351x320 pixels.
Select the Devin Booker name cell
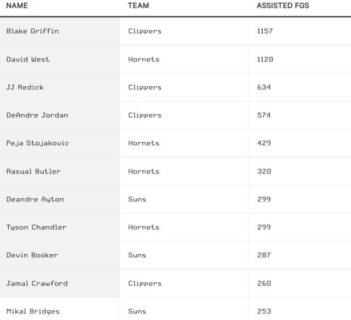[32, 255]
